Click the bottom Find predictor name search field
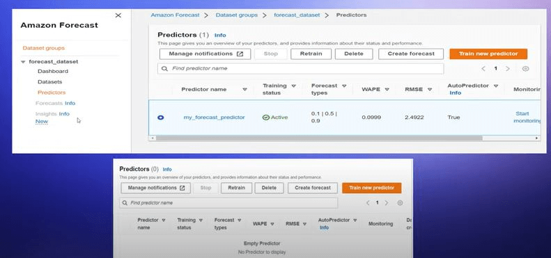 click(x=228, y=203)
